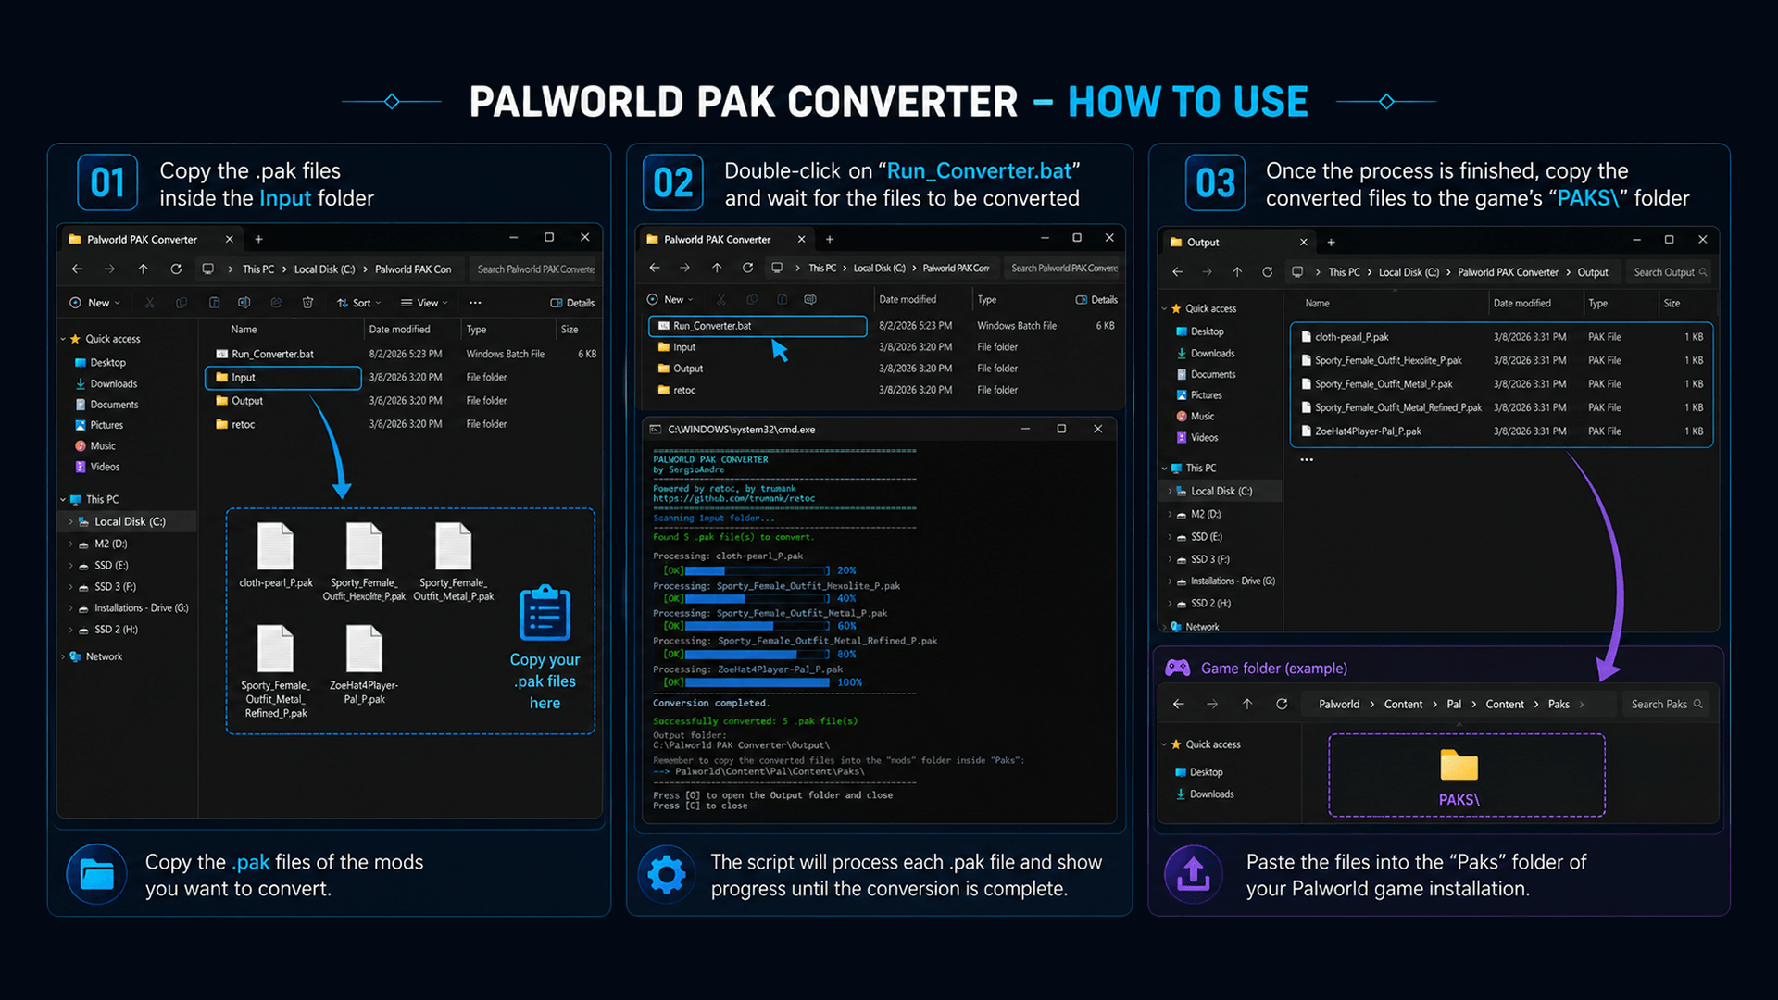Select cloth-pearl_P.pak in the Output window
This screenshot has height=1000, width=1778.
1501,337
